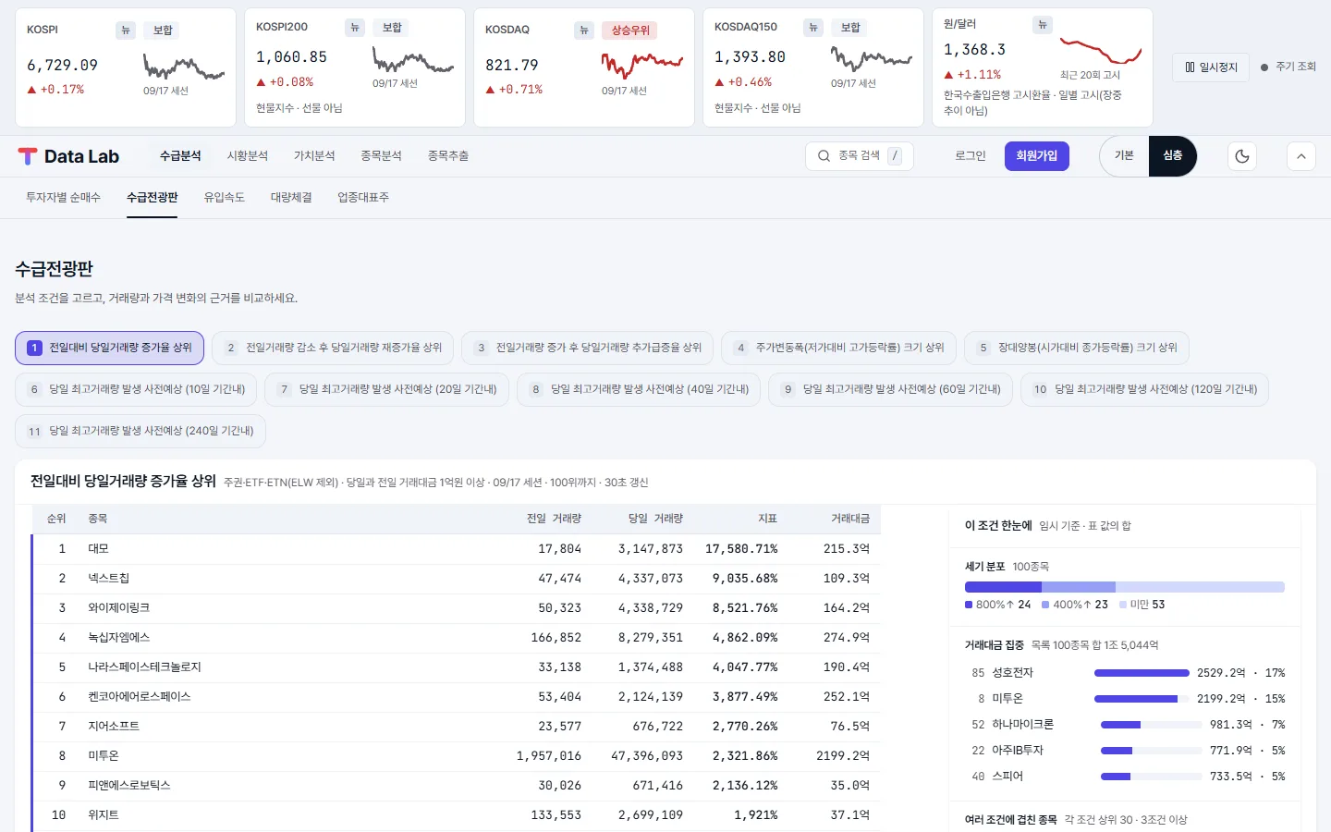The width and height of the screenshot is (1331, 832).
Task: Go to the 대량체결 tab
Action: (x=291, y=198)
